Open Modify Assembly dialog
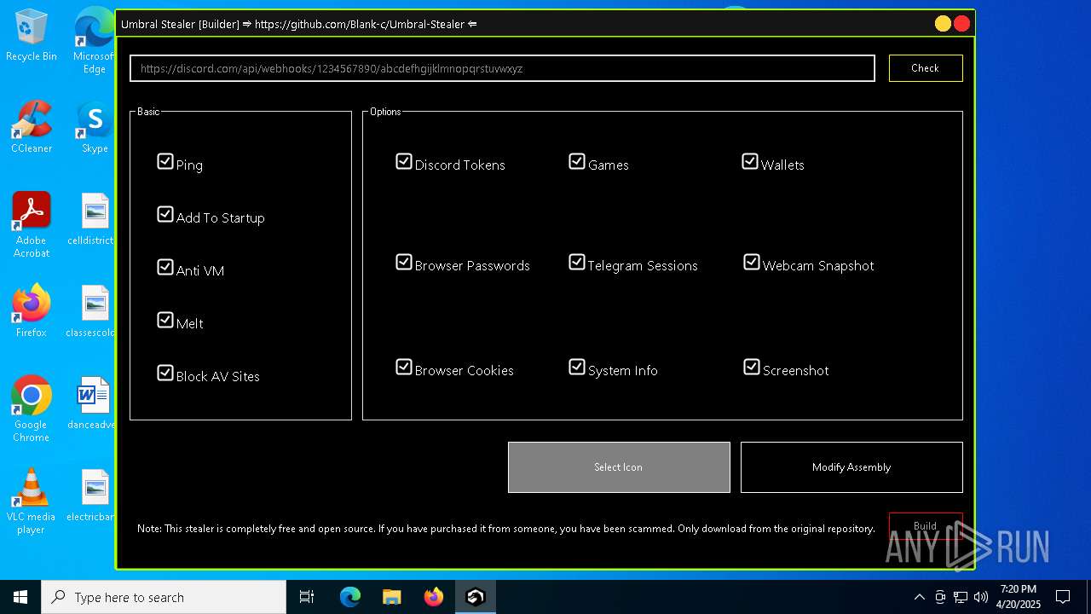 851,467
